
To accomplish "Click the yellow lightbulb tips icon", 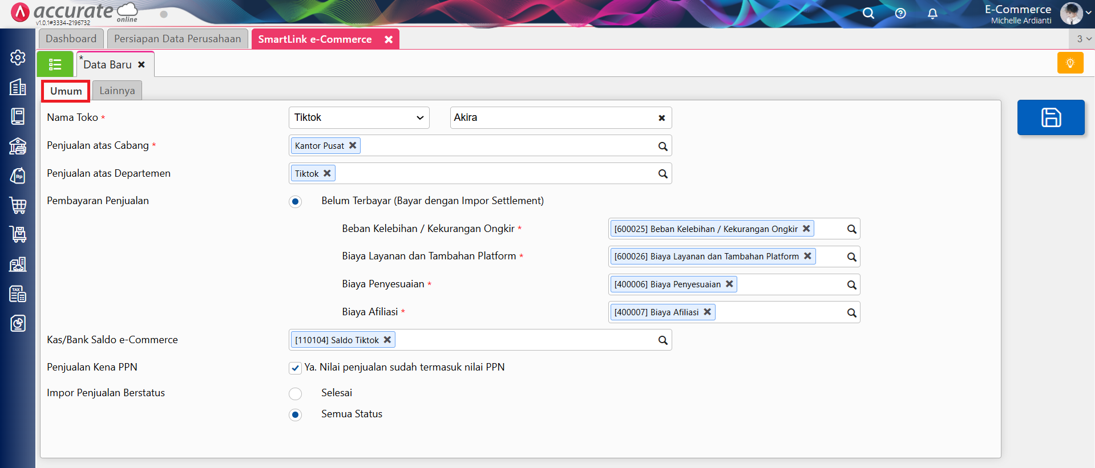I will [1070, 63].
